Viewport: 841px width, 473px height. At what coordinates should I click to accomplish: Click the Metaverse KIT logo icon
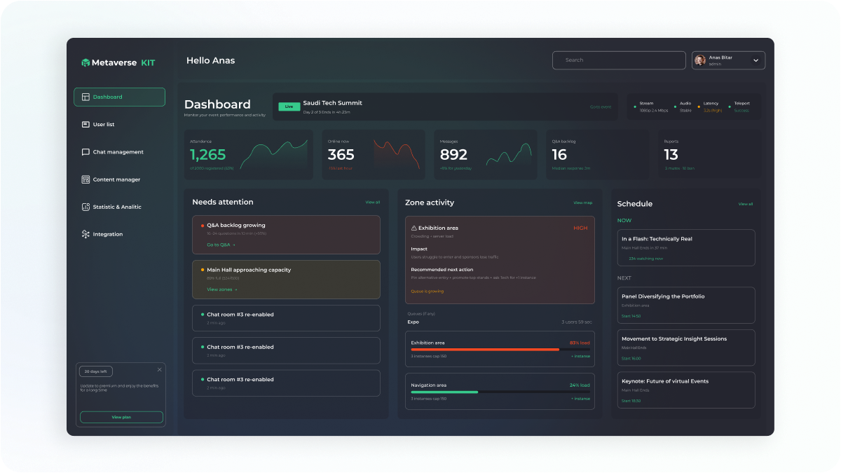point(86,63)
